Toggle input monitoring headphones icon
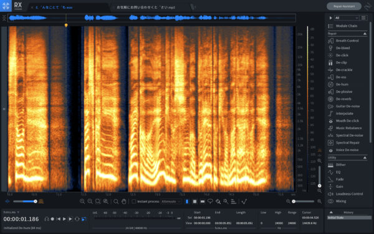The height and width of the screenshot is (234, 374). 47,219
